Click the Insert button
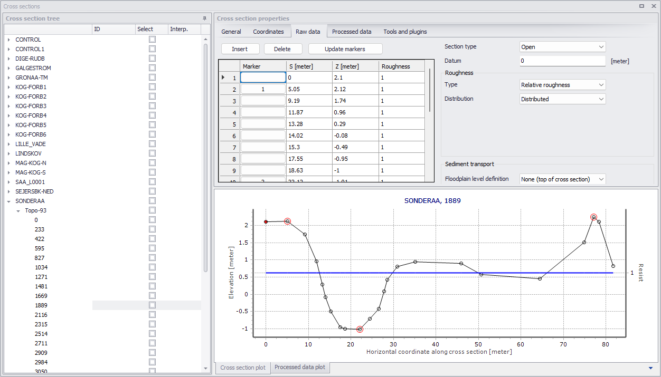661x377 pixels. [240, 49]
